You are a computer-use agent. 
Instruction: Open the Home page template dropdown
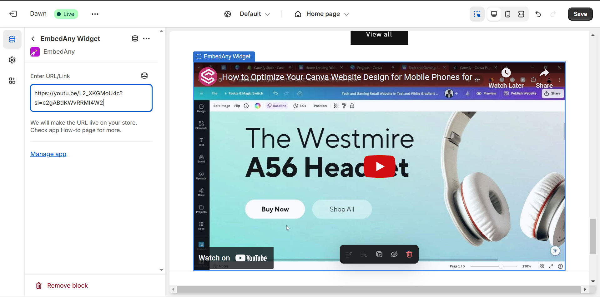coord(322,14)
